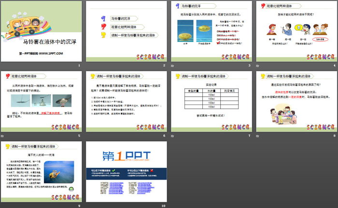Click the animation star icon under slide 5
This screenshot has height=208, width=338.
click(2, 136)
